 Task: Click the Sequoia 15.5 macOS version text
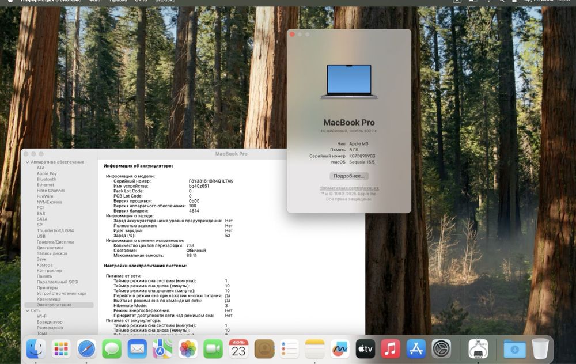pyautogui.click(x=362, y=162)
